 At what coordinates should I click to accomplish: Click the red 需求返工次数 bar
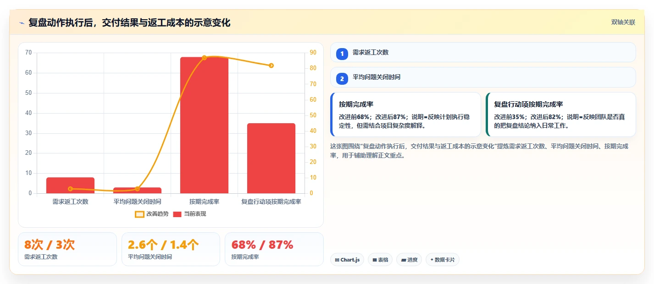click(x=70, y=186)
